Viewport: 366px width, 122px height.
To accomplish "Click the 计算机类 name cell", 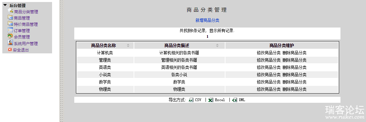I will [x=105, y=53].
